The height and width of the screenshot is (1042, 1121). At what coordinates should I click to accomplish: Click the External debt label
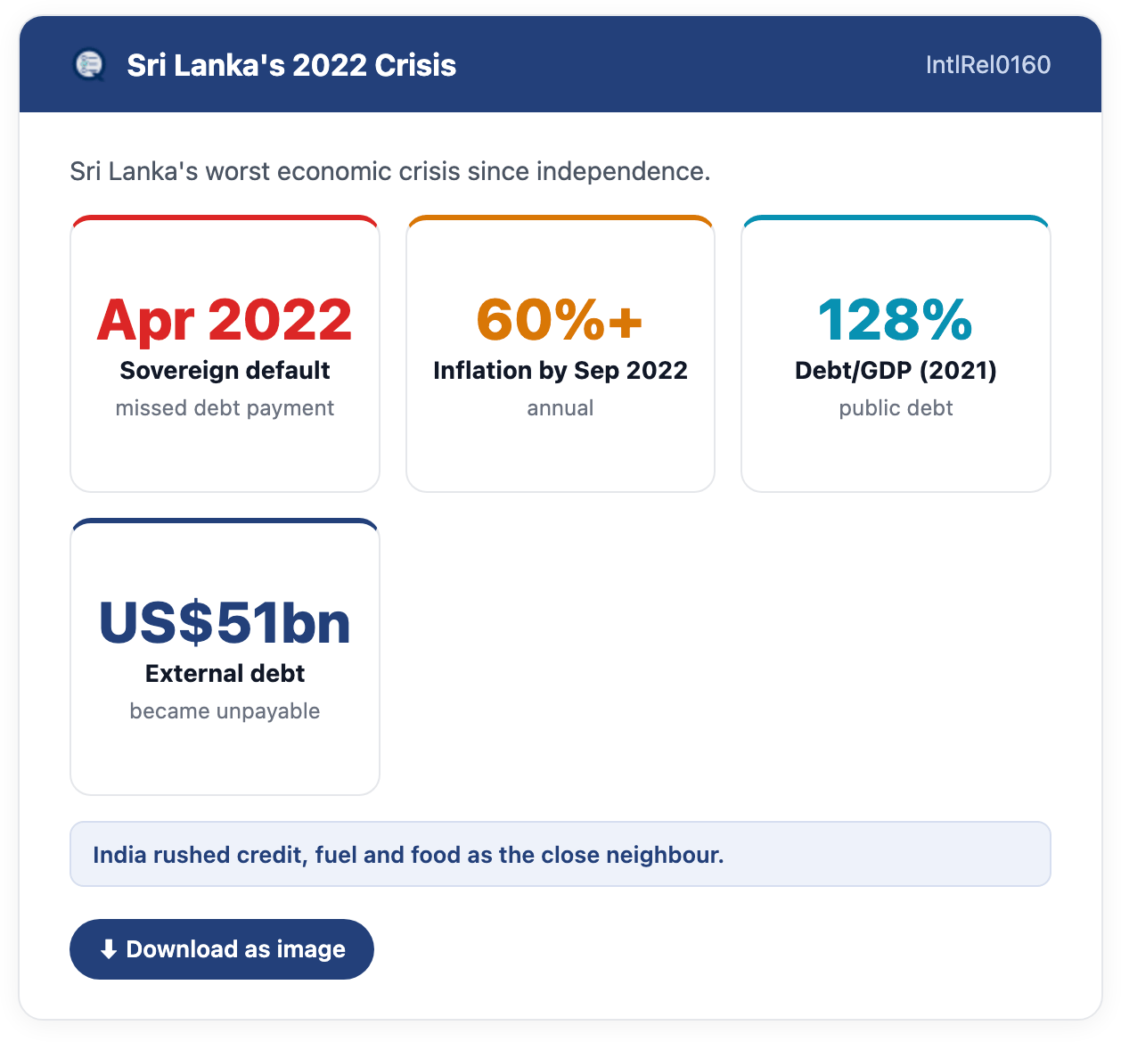225,673
